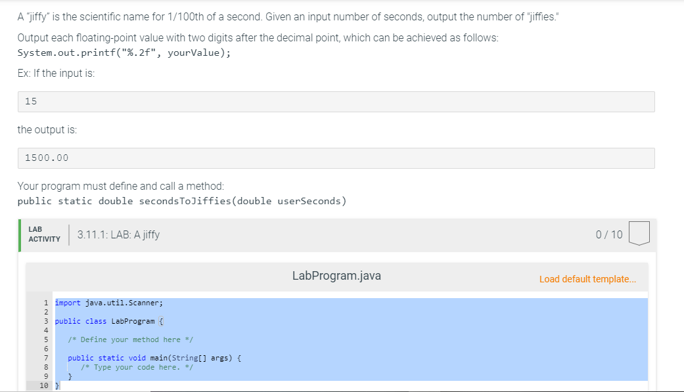The height and width of the screenshot is (392, 684).
Task: Click line number 5 in the editor gutter
Action: 46,339
